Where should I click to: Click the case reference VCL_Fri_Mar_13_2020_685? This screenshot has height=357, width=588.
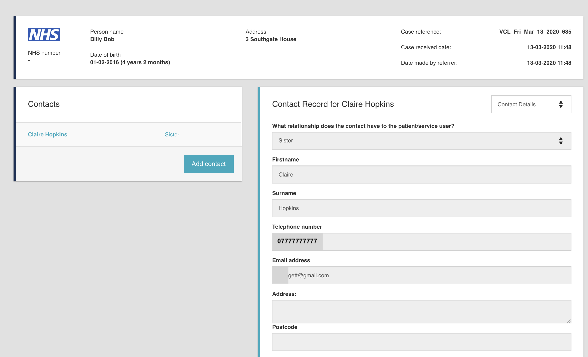coord(535,32)
